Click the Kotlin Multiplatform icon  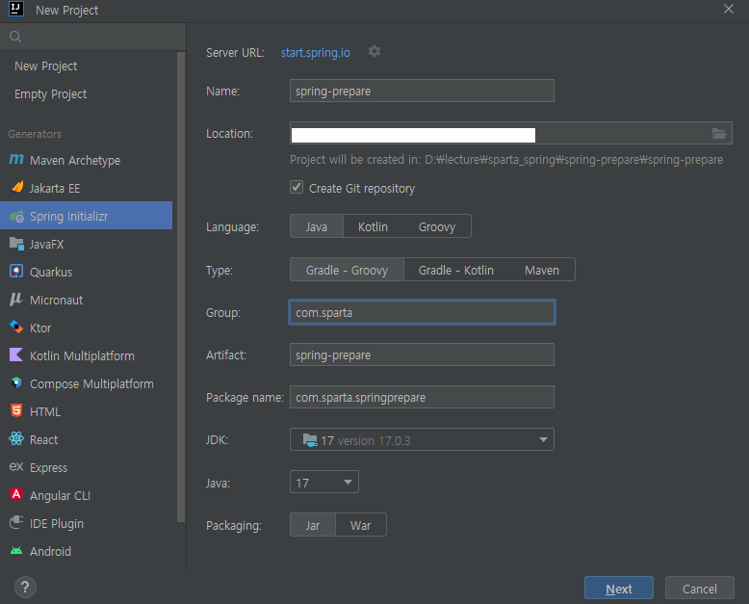click(x=16, y=355)
